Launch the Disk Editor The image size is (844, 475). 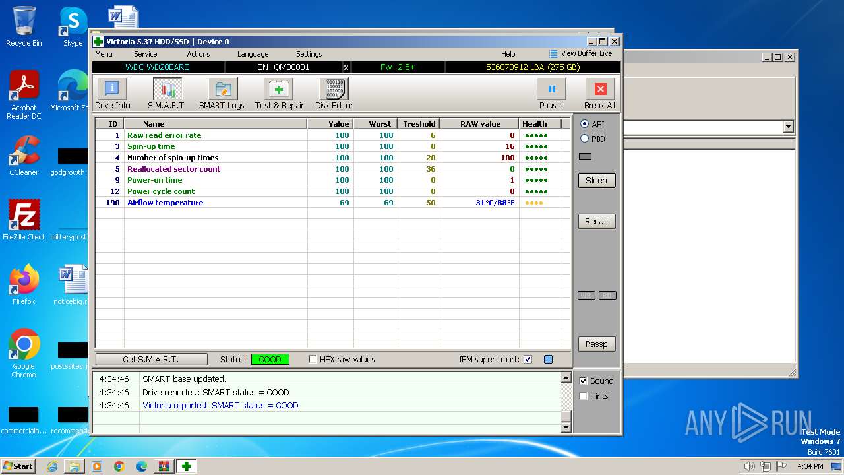(334, 93)
